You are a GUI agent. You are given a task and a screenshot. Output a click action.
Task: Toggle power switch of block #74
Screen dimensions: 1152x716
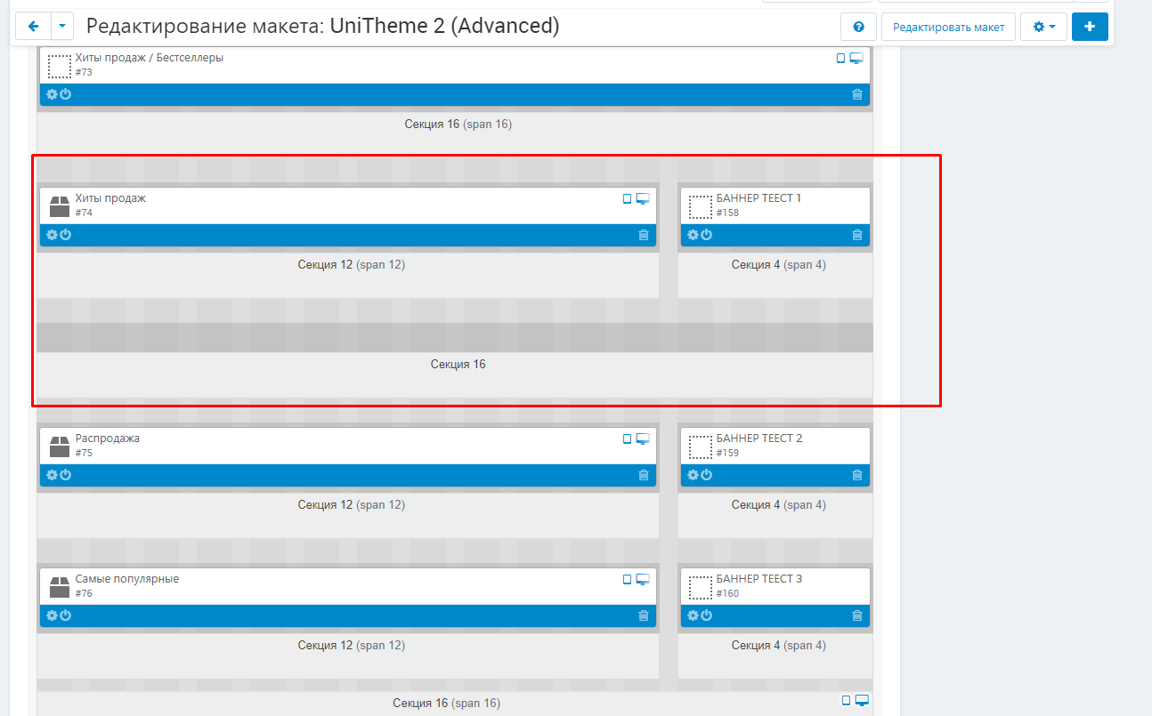click(x=65, y=235)
